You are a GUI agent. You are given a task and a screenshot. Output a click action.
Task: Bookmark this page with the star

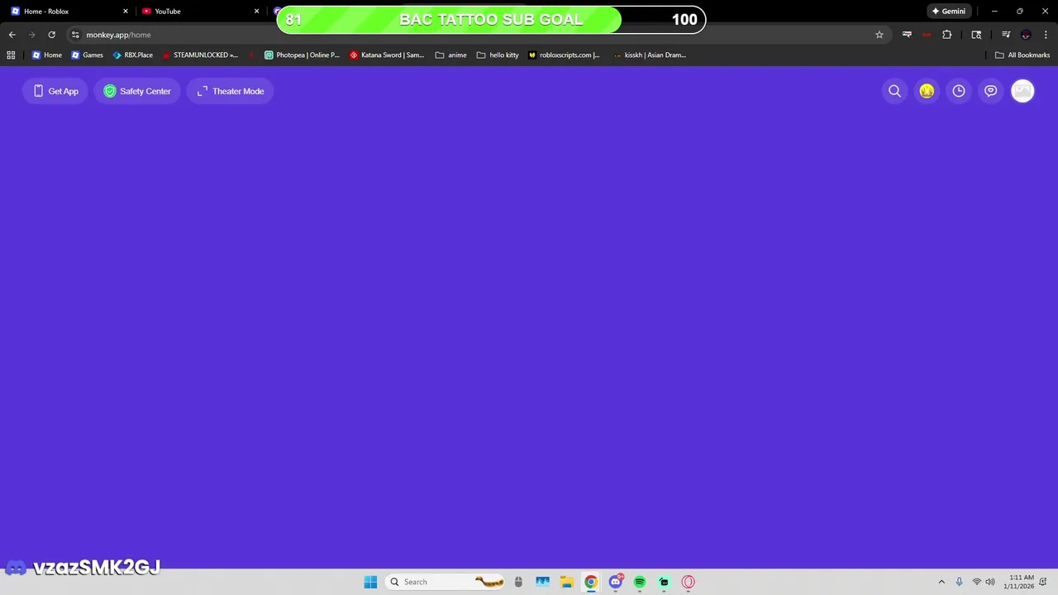[x=879, y=35]
